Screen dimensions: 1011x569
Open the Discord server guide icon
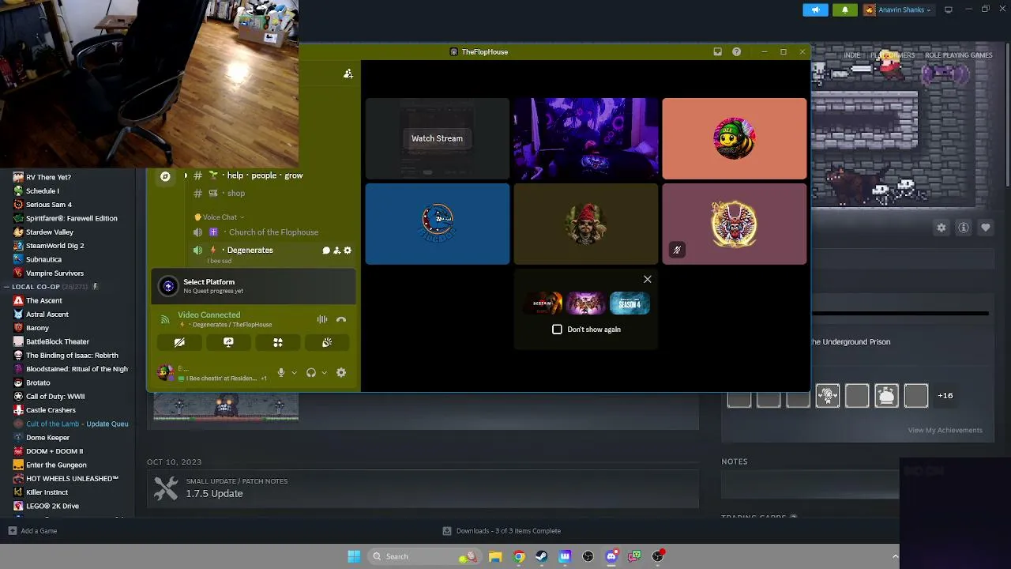coord(165,176)
